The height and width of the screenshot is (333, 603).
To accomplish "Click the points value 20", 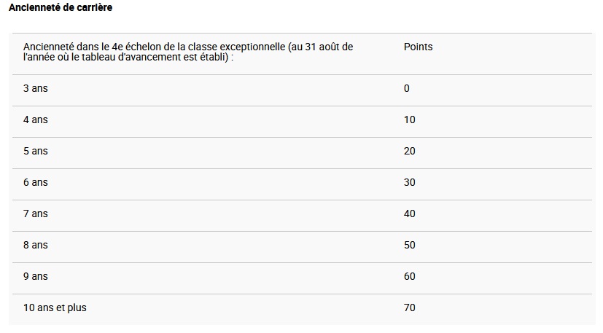I will [409, 151].
